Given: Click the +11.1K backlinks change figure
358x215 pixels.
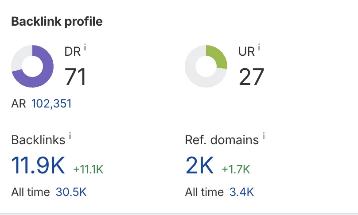Looking at the screenshot, I should coord(88,169).
